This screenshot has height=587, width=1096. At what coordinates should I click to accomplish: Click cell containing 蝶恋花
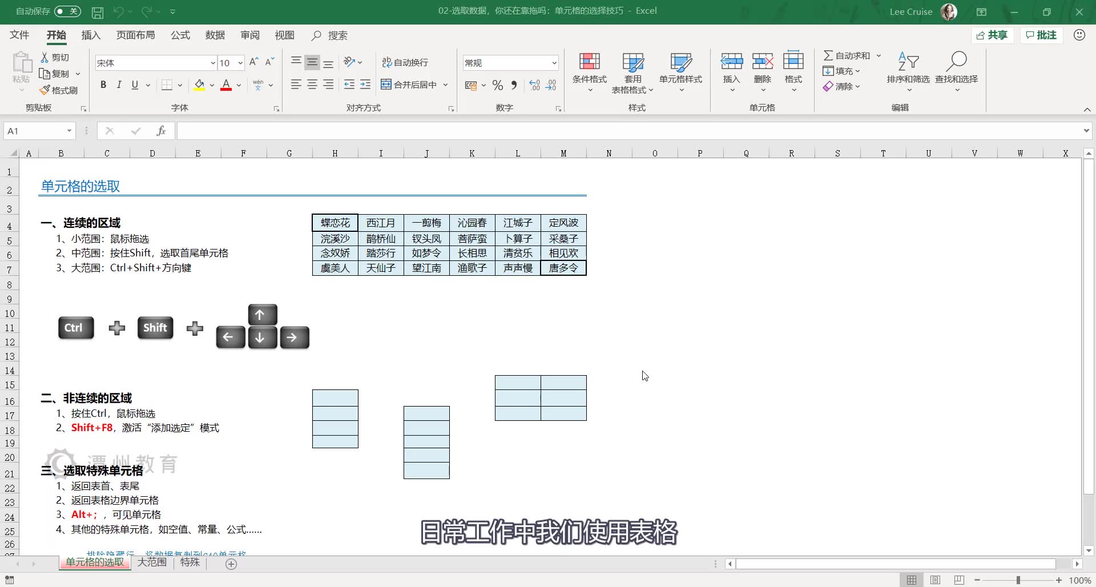(x=335, y=223)
